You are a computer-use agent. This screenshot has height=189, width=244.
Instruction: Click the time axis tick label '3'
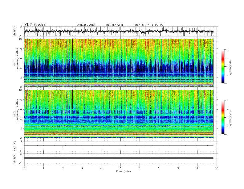click(82, 168)
